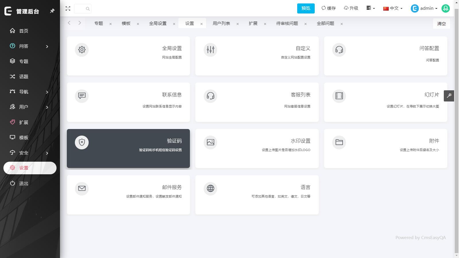Click the 缓存 refresh icon
The height and width of the screenshot is (258, 459).
323,8
